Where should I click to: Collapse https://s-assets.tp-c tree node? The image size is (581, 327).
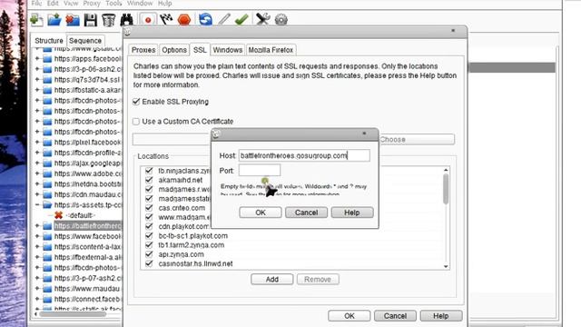pos(37,204)
